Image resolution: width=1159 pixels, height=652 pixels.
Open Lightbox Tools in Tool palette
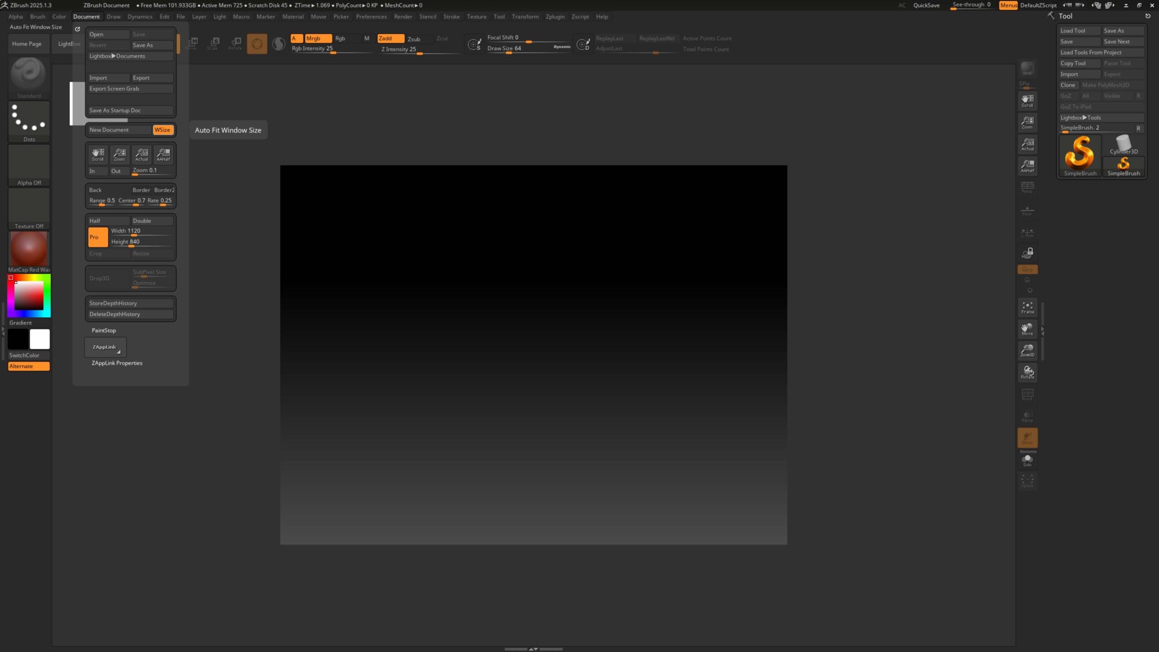click(1101, 118)
